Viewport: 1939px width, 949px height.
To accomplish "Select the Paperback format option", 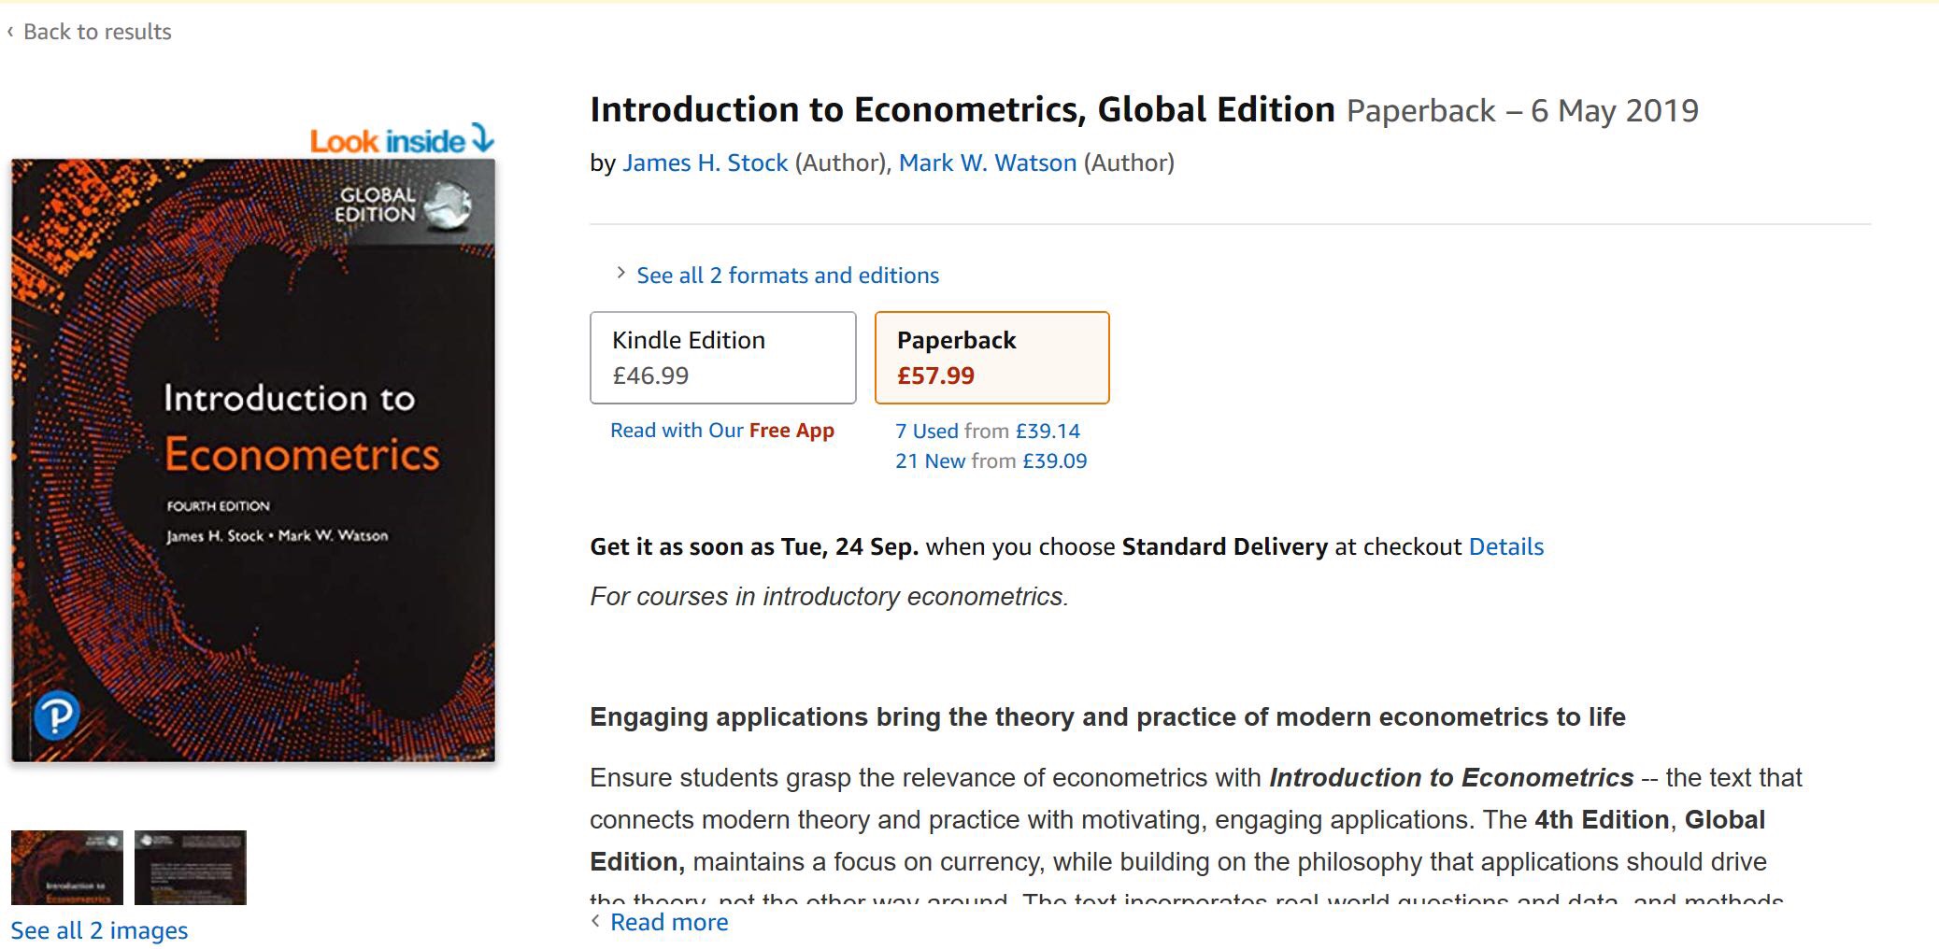I will [x=991, y=358].
